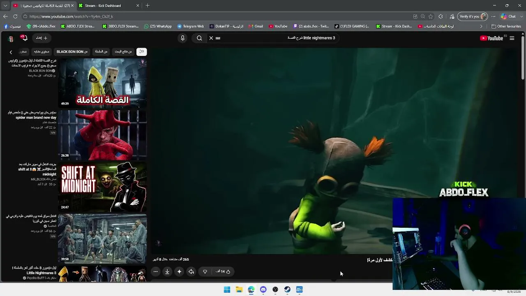Image resolution: width=526 pixels, height=296 pixels.
Task: Like the video with thumbs-up button
Action: 224,271
